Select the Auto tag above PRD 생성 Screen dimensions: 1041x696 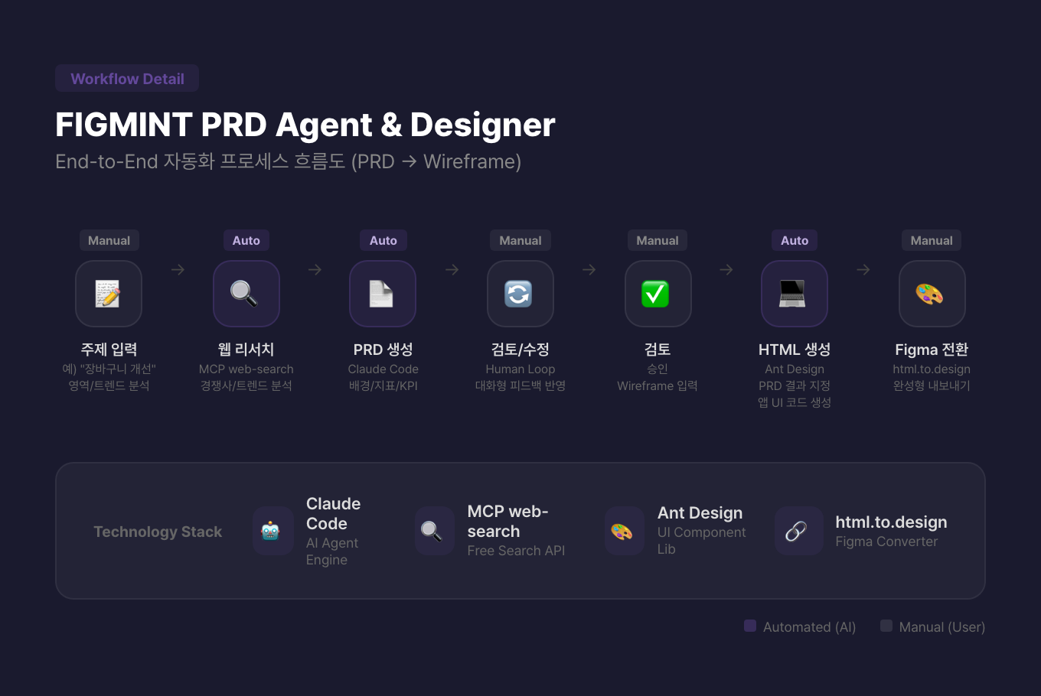coord(383,240)
